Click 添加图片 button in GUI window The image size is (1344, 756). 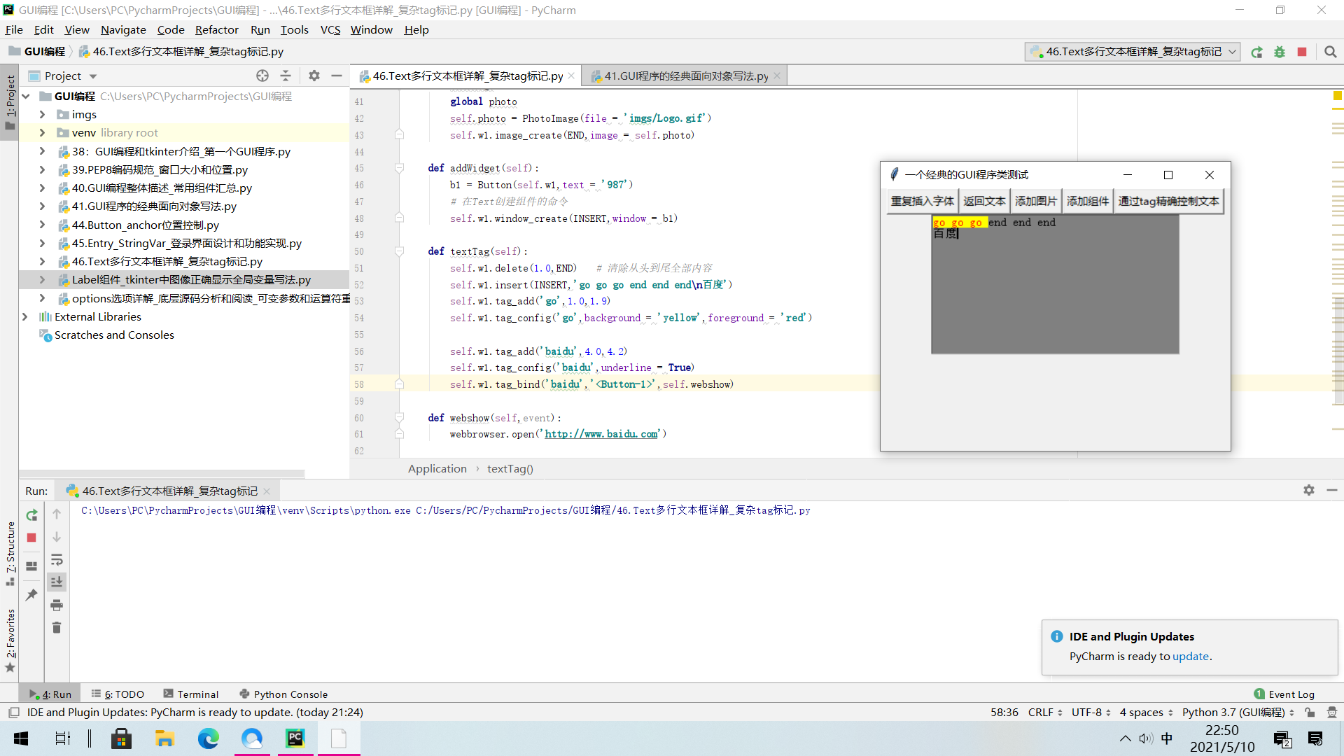coord(1036,202)
